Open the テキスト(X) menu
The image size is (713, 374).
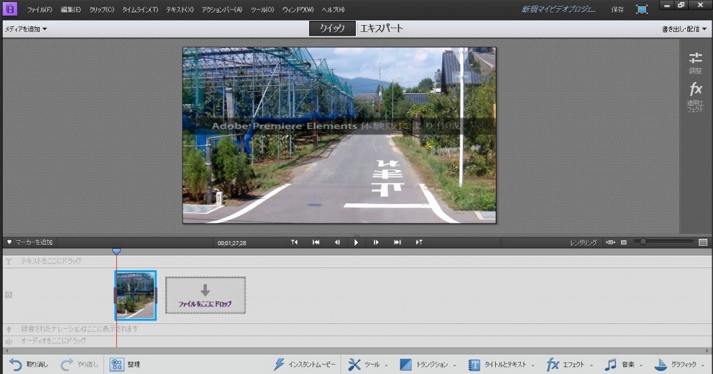(180, 9)
